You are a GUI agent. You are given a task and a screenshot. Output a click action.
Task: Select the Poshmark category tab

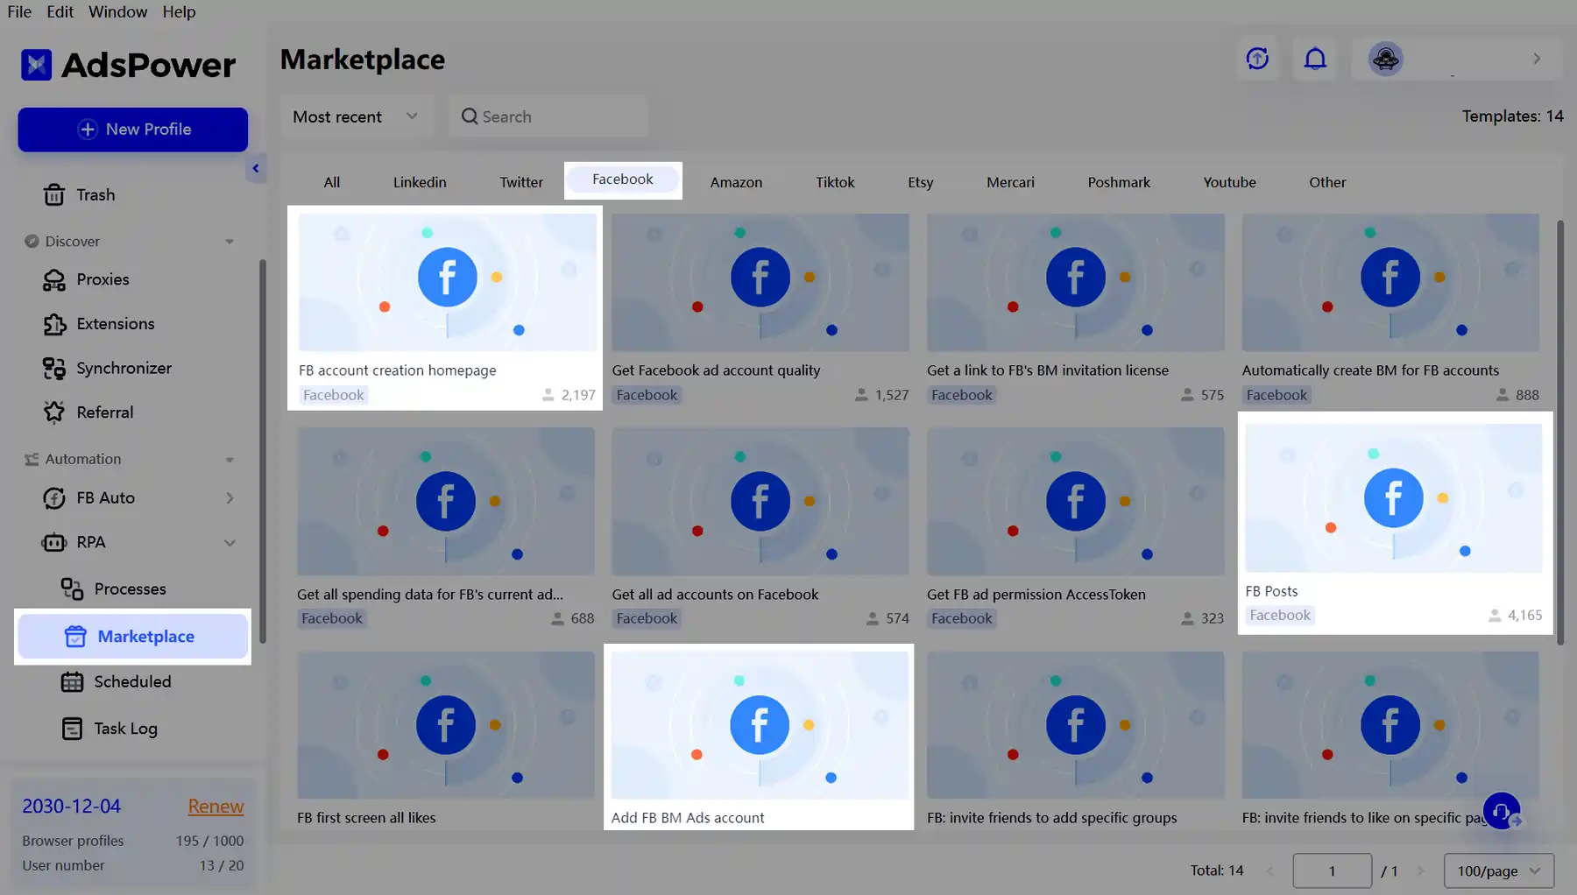(x=1119, y=182)
